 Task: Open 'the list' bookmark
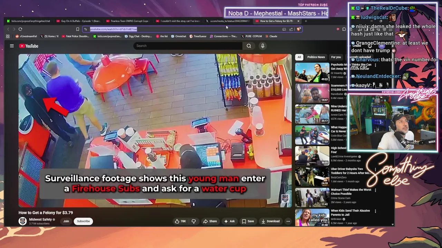[x=162, y=36]
